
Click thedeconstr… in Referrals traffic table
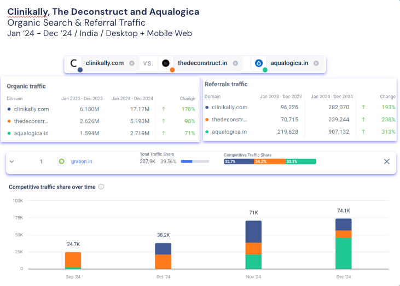[x=229, y=120]
